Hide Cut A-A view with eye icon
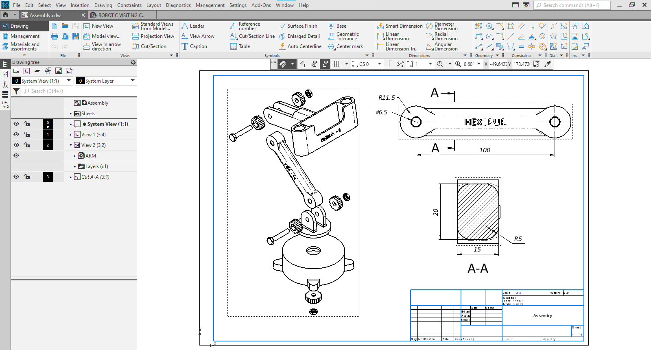This screenshot has height=350, width=651. point(16,177)
